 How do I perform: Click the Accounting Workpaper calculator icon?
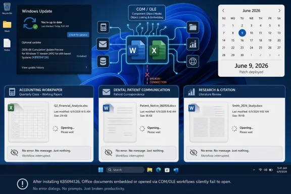tap(12, 92)
